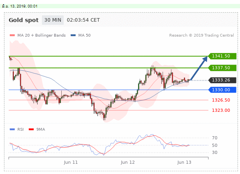240x174 pixels.
Task: Click the 9MA indicator label
Action: pyautogui.click(x=41, y=130)
